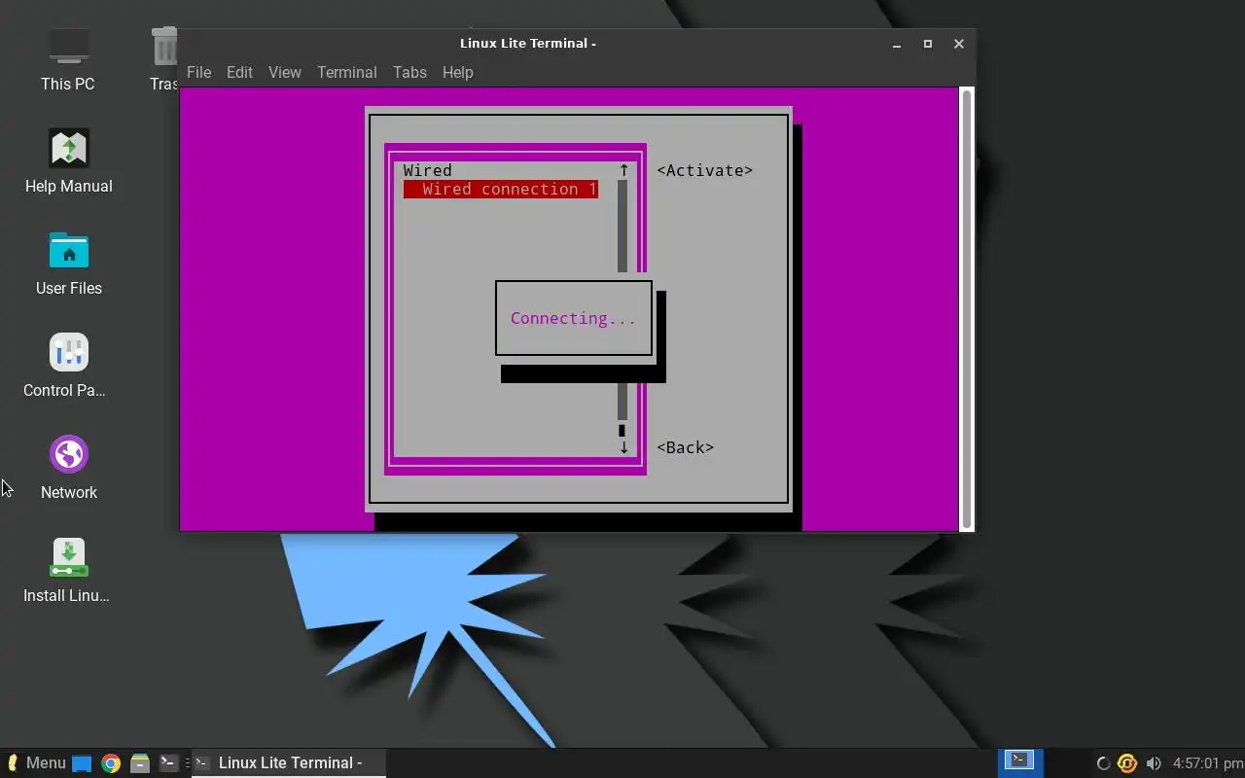
Task: Click the network connecting spinner tray icon
Action: 1103,763
